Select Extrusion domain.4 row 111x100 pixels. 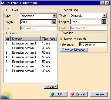coord(31,57)
